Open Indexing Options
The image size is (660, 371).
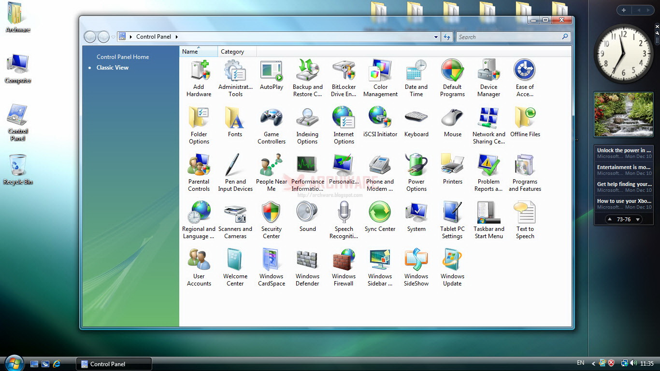coord(308,126)
